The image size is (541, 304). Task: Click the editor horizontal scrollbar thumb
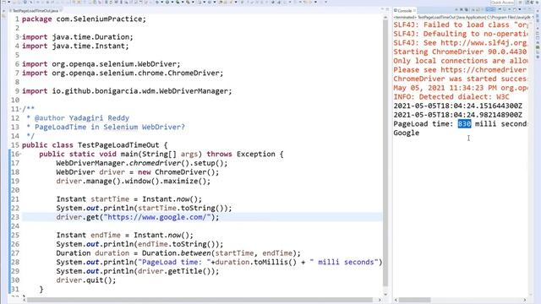coord(199,300)
